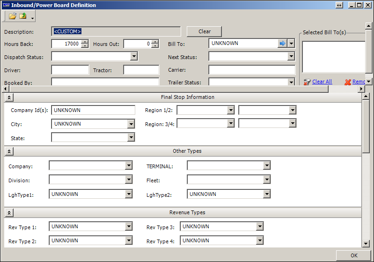
Task: Click the blue arrow in Bill To field
Action: [x=282, y=44]
